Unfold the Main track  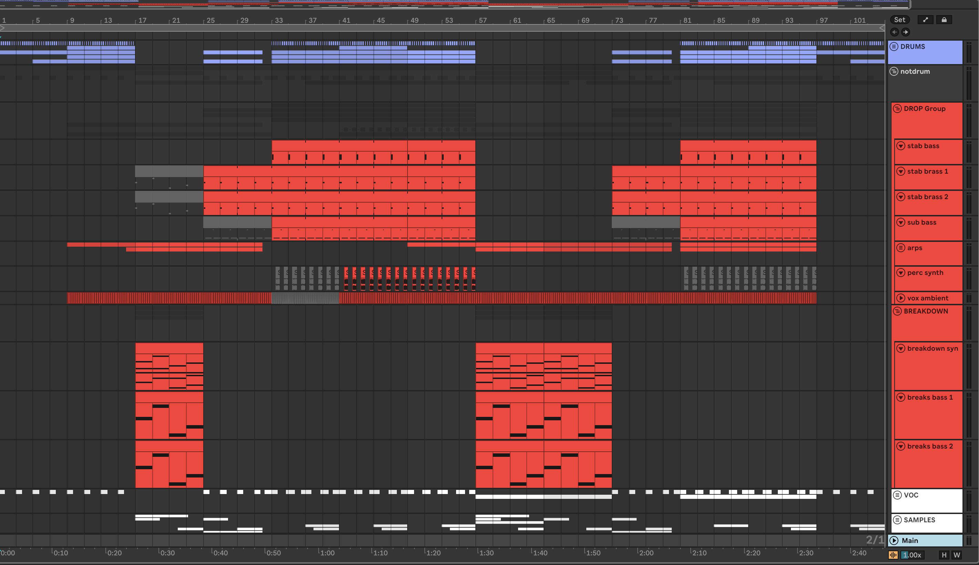click(894, 541)
